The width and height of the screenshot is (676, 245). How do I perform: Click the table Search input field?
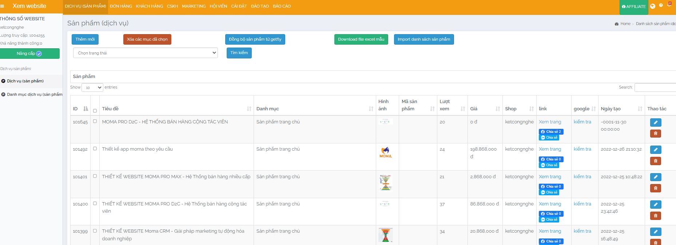(655, 87)
